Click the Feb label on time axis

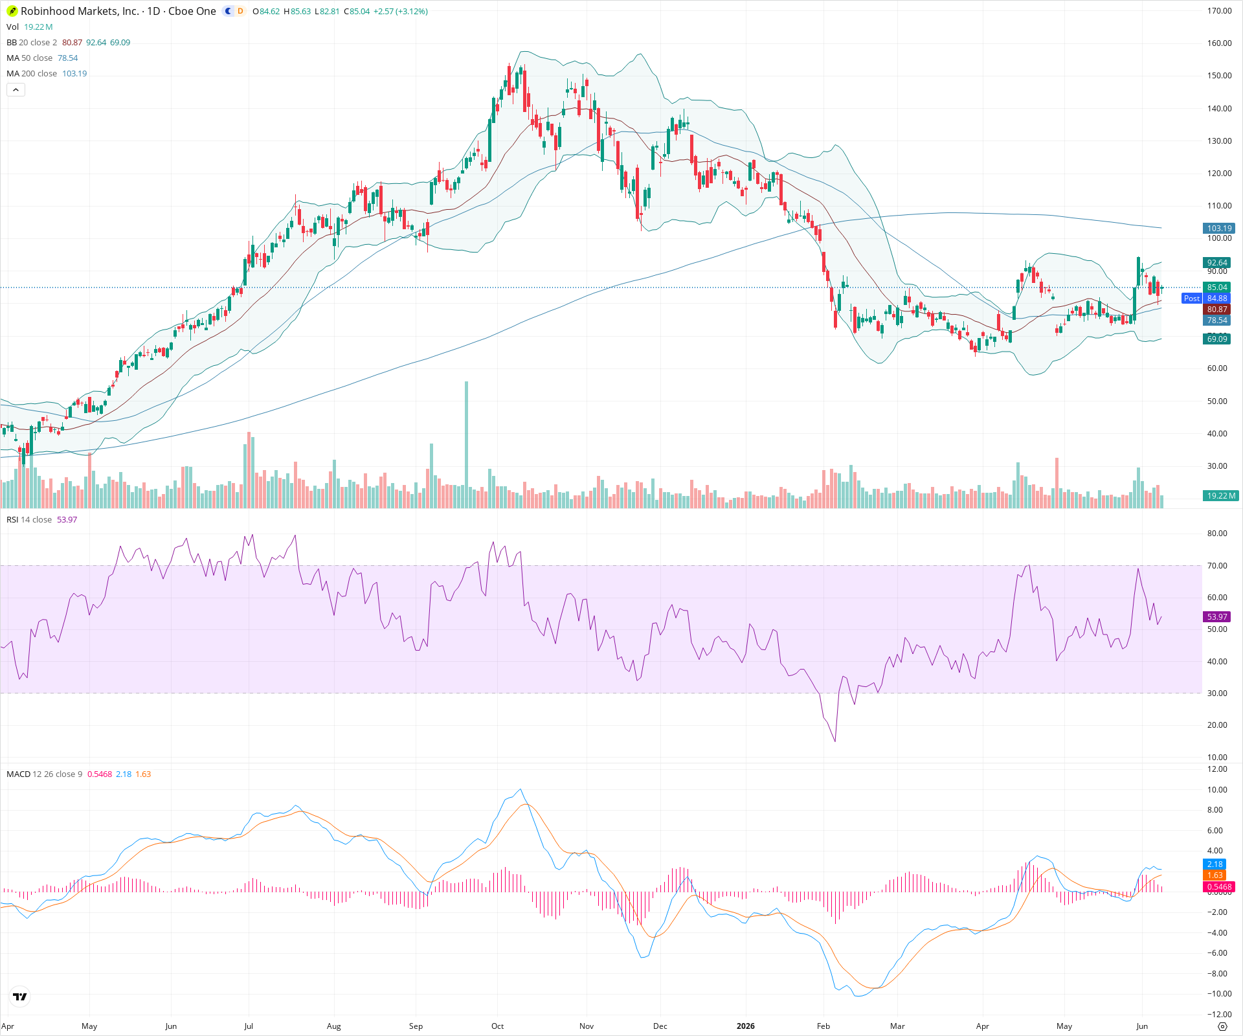point(823,1026)
